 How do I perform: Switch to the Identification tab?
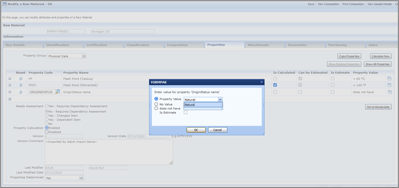pos(63,45)
